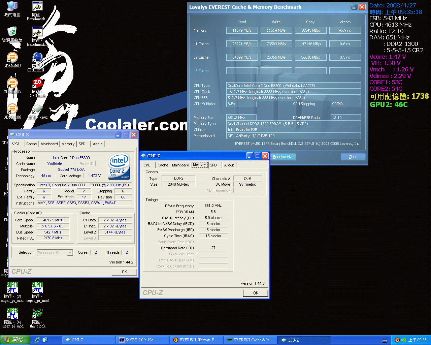This screenshot has height=345, width=431.
Task: Click Close in EVEREST benchmark window
Action: pos(353,157)
